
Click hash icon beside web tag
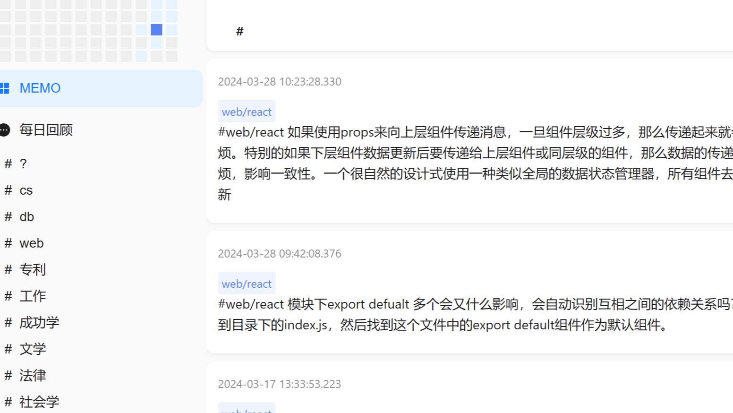(x=8, y=243)
